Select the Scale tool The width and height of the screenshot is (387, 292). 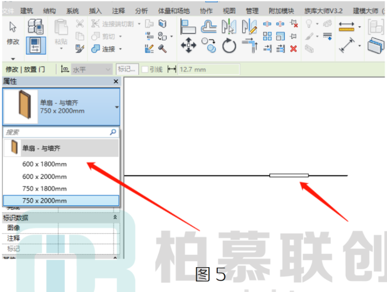click(280, 36)
